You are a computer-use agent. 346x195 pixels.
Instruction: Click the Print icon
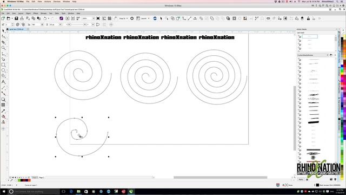(22, 18)
